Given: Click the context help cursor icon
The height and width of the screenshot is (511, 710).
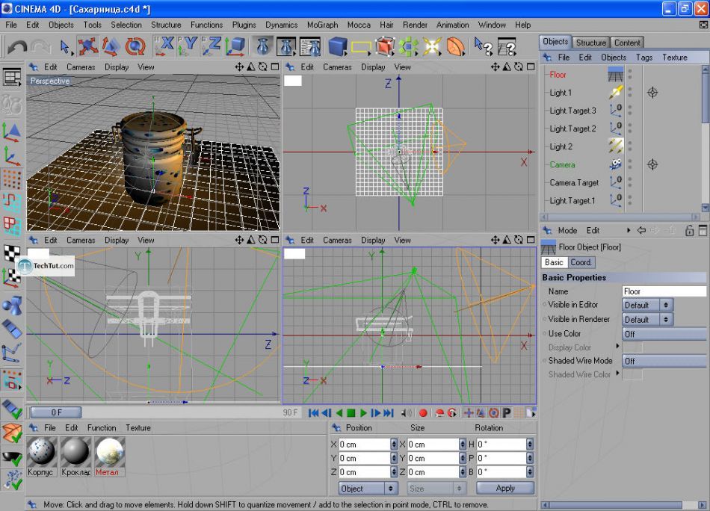Looking at the screenshot, I should click(483, 46).
